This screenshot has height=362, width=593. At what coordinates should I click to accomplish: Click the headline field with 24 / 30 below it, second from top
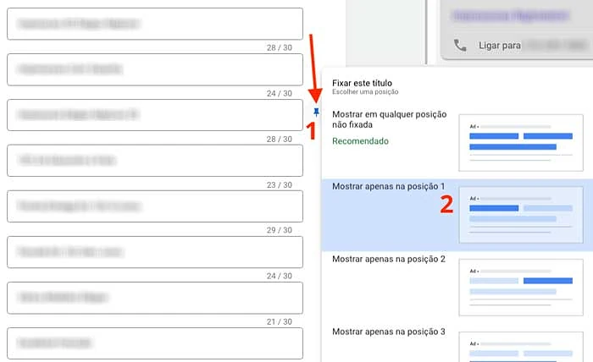coord(155,69)
